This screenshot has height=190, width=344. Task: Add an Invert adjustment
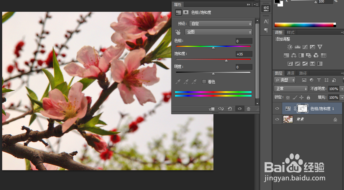tap(290, 64)
